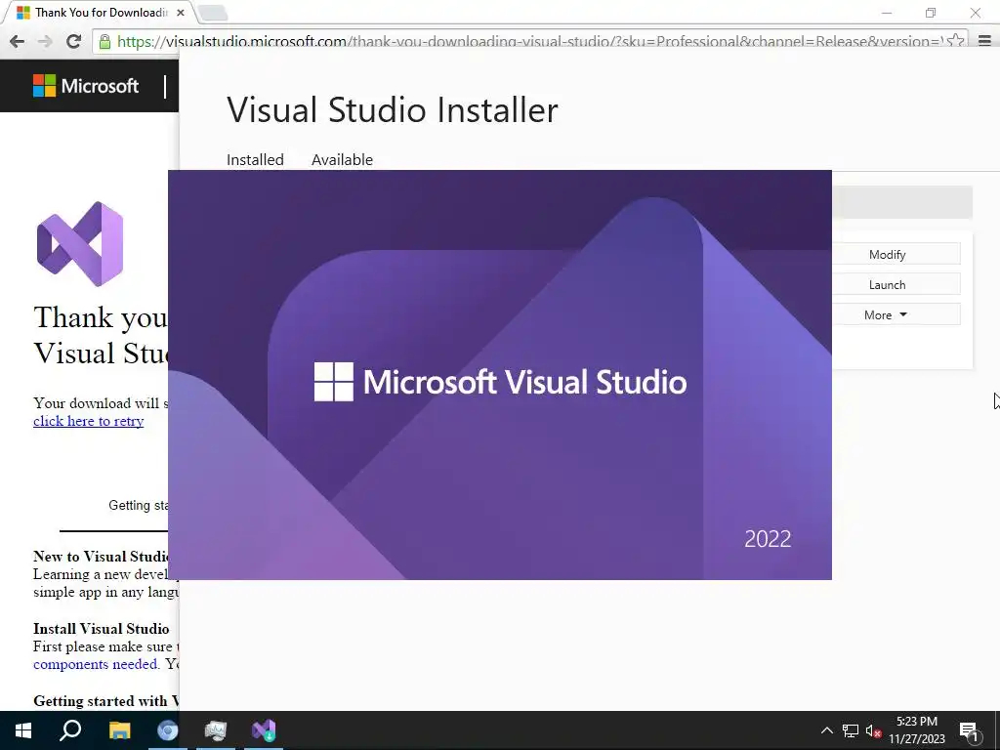Show hidden system tray icons
This screenshot has height=750, width=1000.
pos(826,730)
